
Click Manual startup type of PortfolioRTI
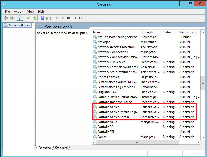pyautogui.click(x=185, y=132)
